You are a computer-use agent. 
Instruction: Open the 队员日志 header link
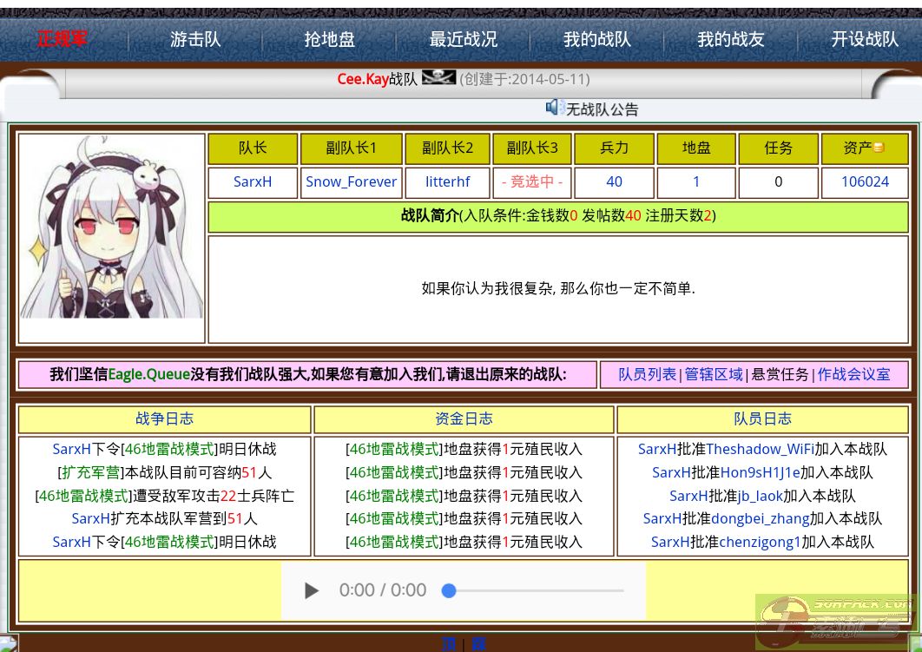(762, 418)
